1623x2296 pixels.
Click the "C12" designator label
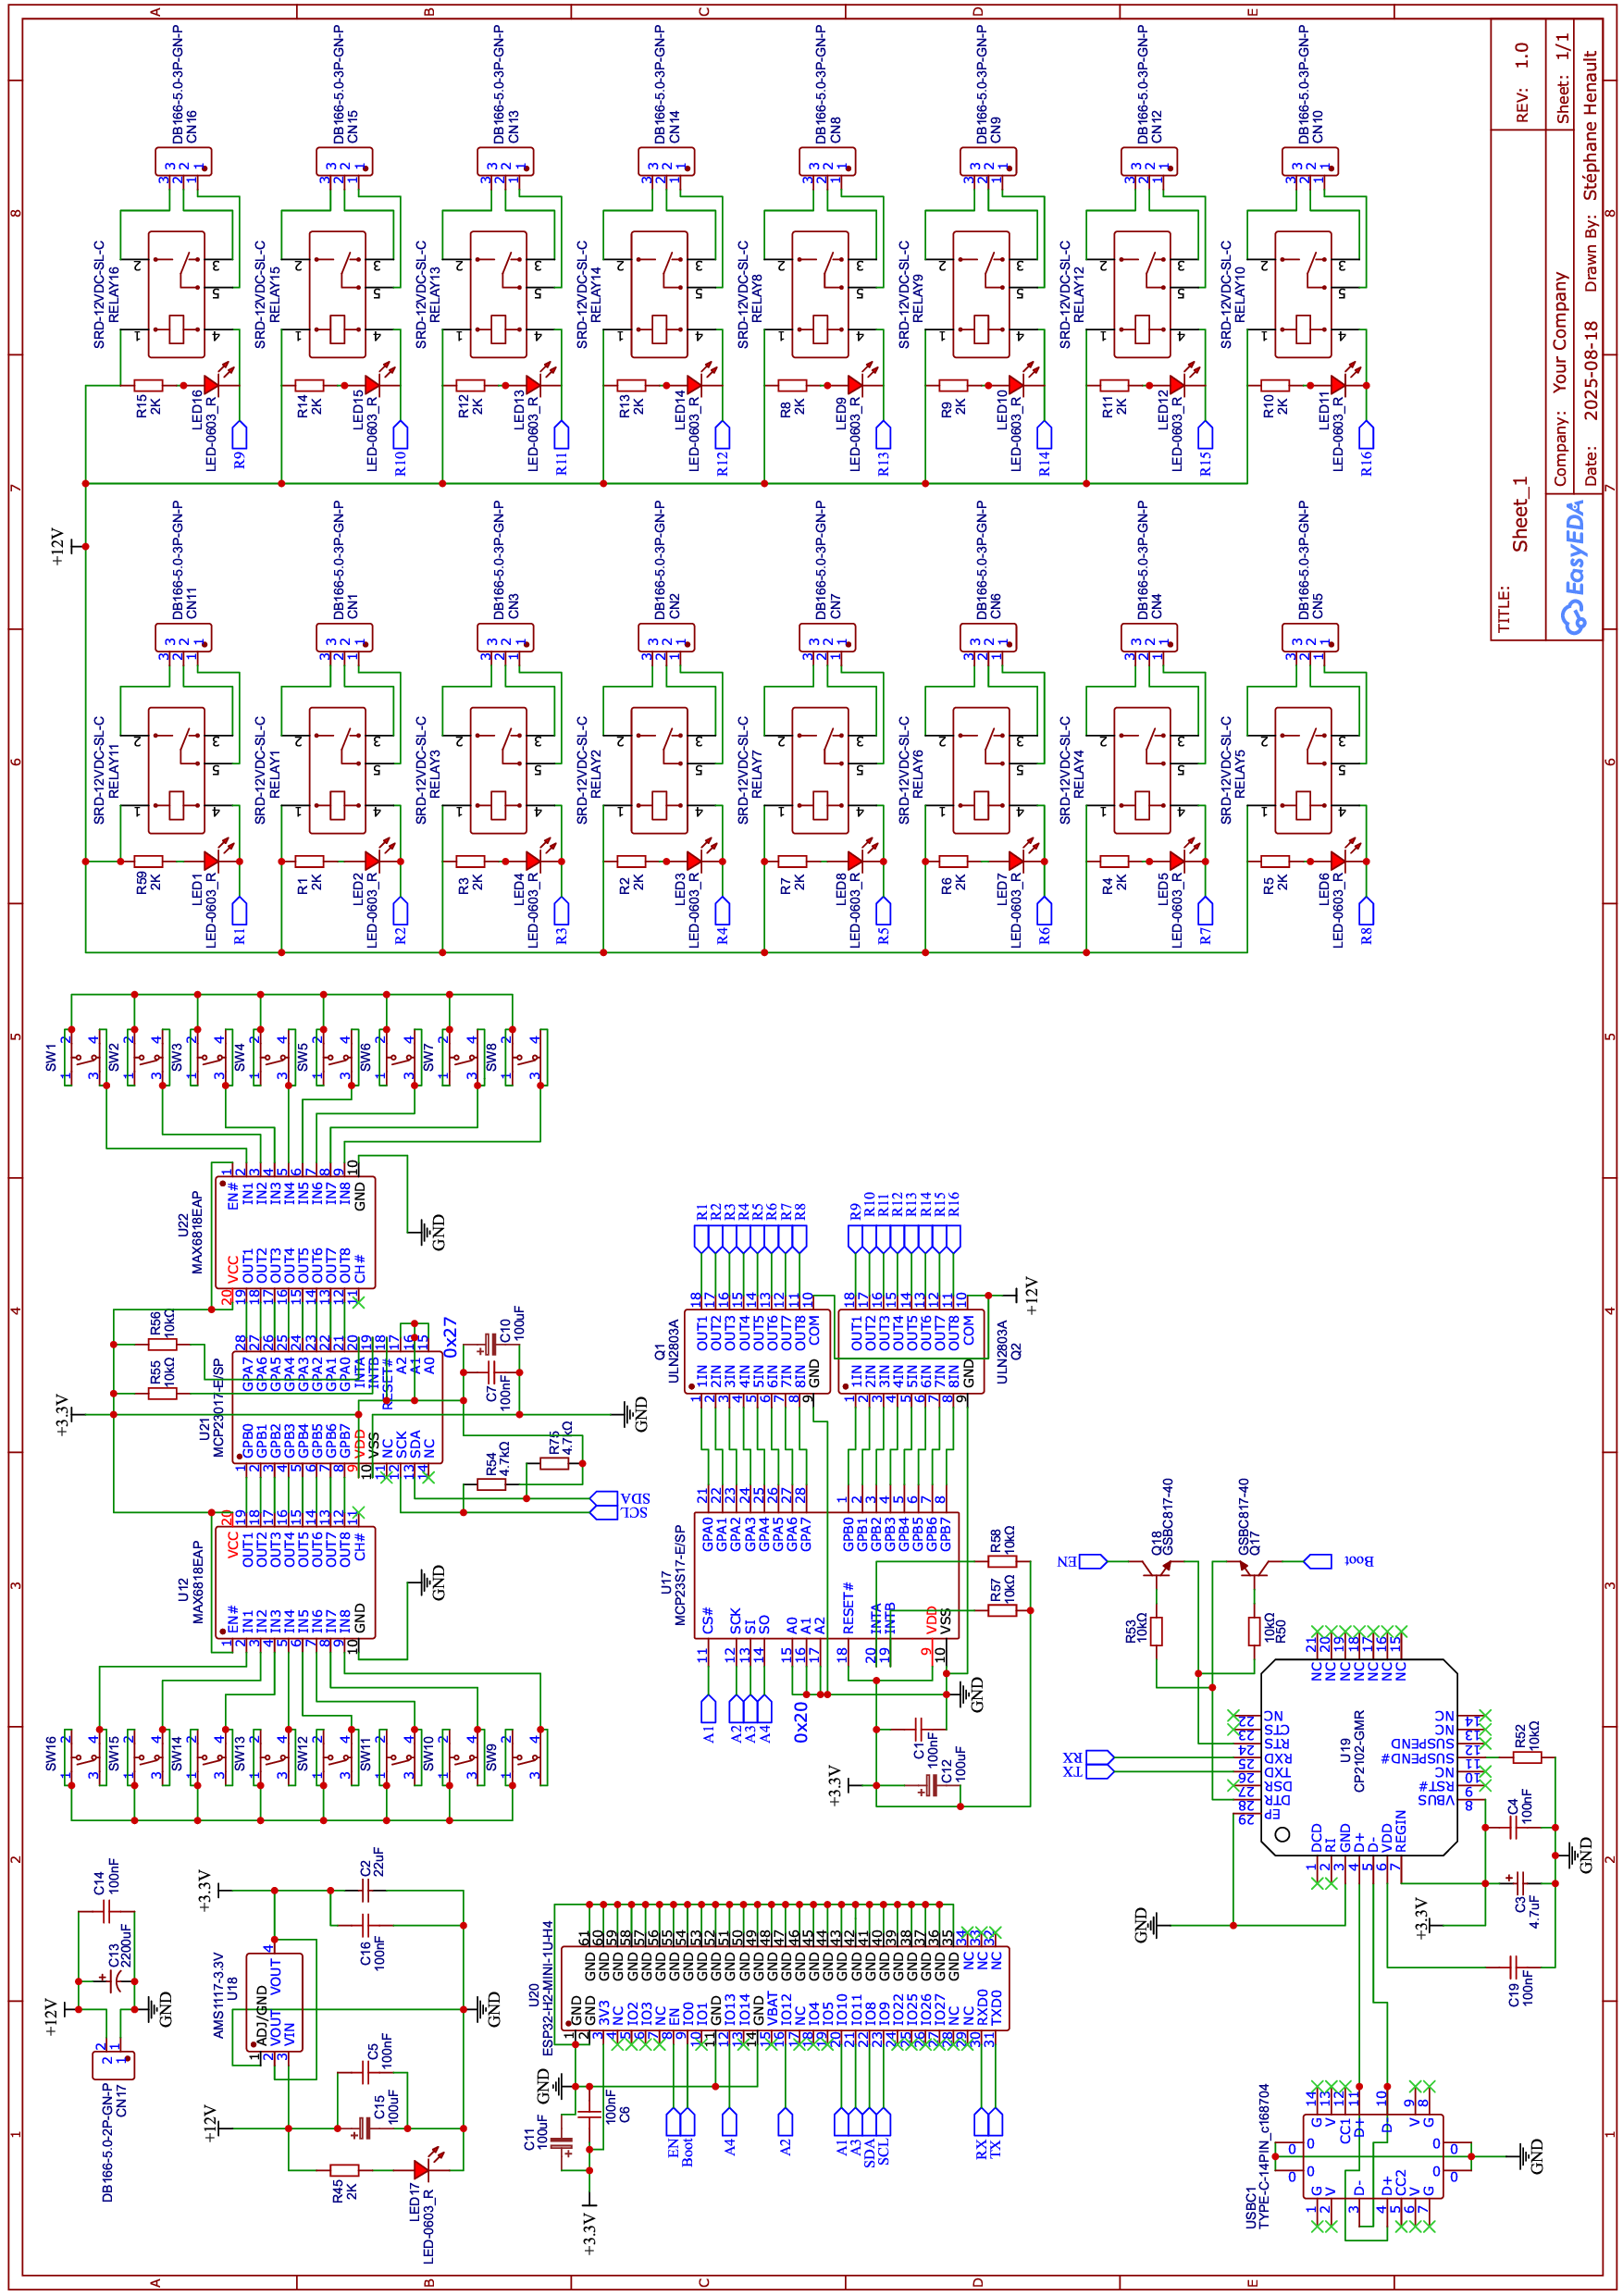pos(946,1771)
